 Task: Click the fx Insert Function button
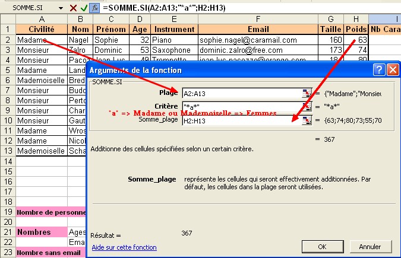point(94,8)
